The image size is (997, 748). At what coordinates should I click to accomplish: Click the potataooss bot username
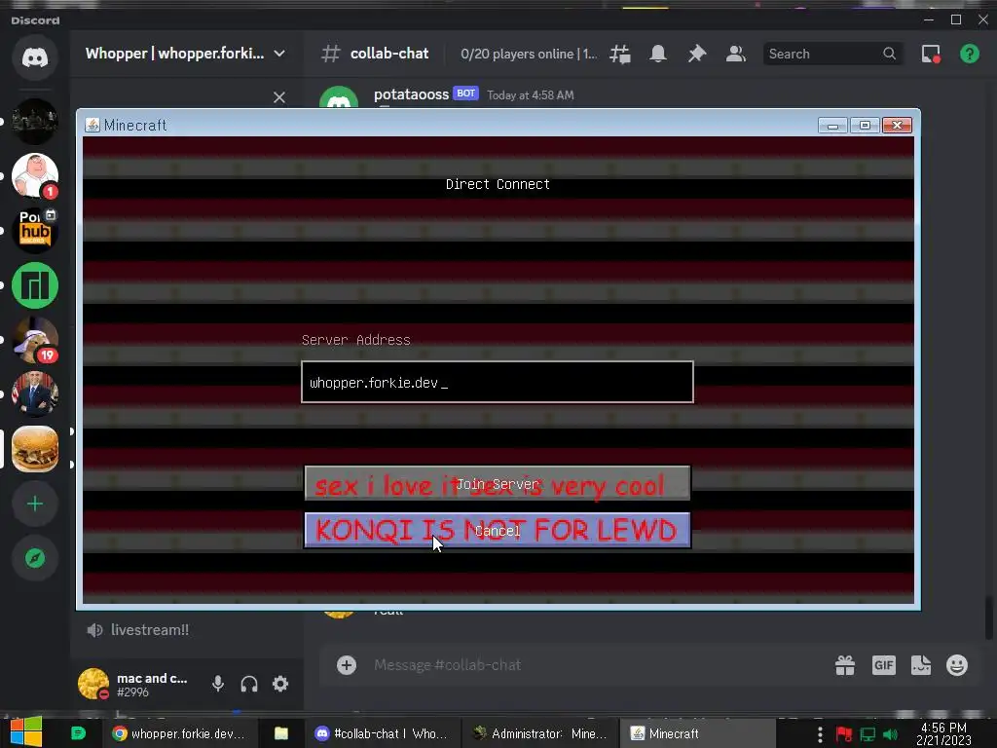[x=412, y=94]
